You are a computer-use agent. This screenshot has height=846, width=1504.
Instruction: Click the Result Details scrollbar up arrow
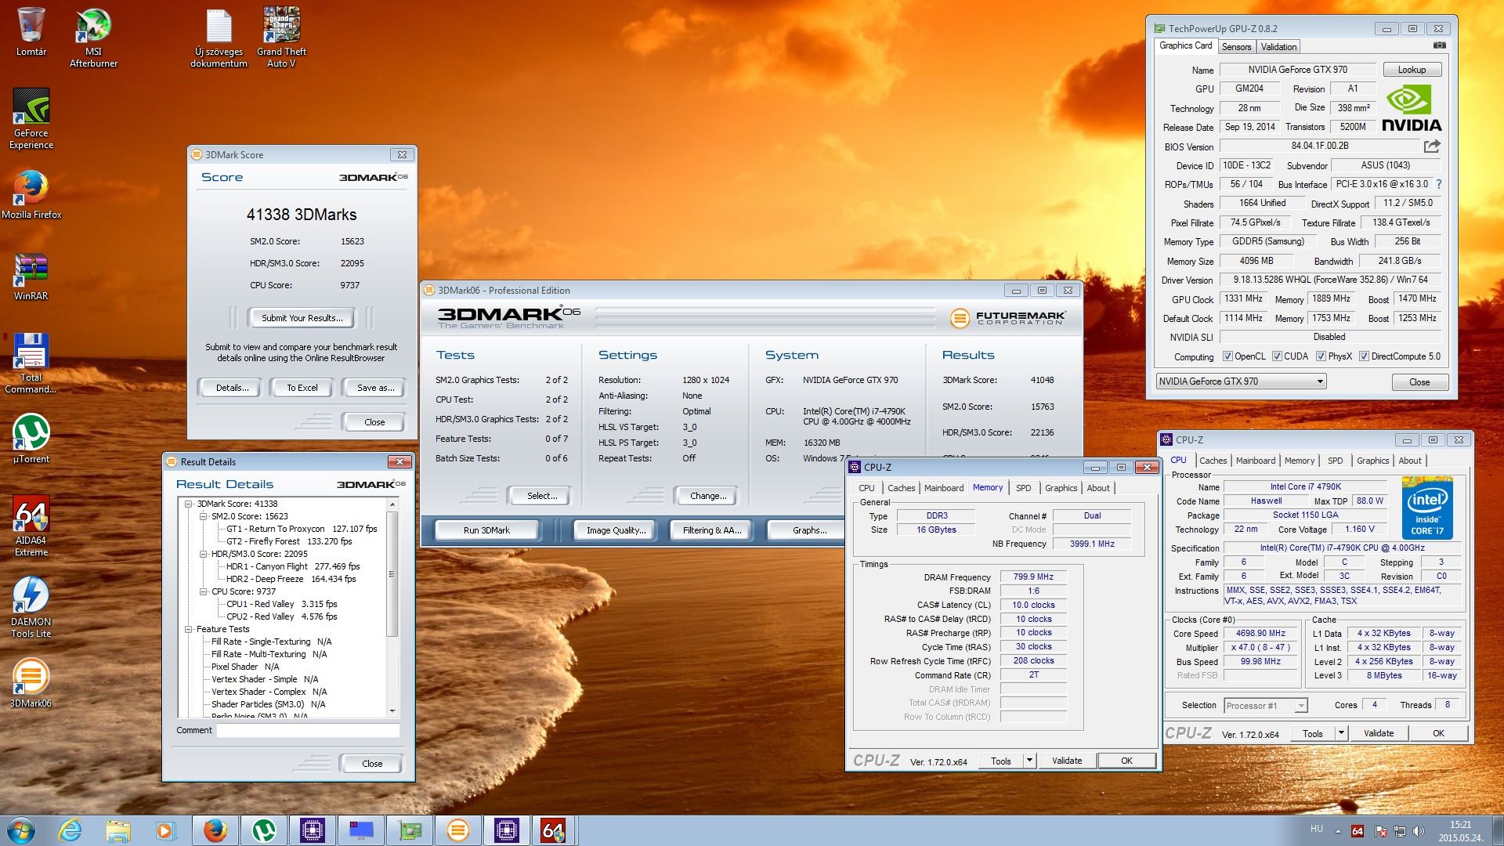pos(392,504)
